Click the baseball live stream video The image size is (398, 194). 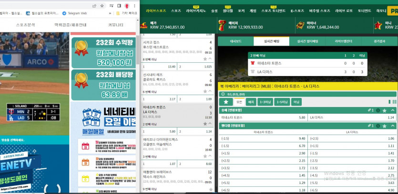(34, 84)
